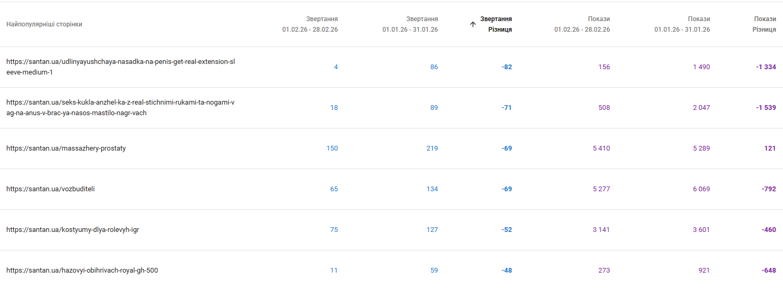
Task: Sort by the Покази Різниця column header
Action: tap(764, 24)
